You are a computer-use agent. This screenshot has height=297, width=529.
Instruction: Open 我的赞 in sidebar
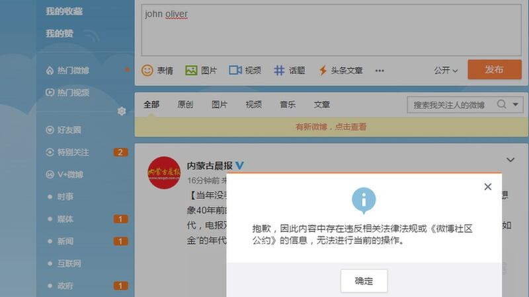[60, 34]
